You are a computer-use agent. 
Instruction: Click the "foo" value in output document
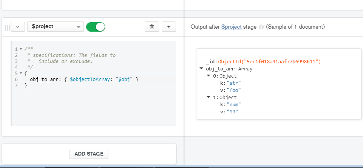click(x=234, y=90)
